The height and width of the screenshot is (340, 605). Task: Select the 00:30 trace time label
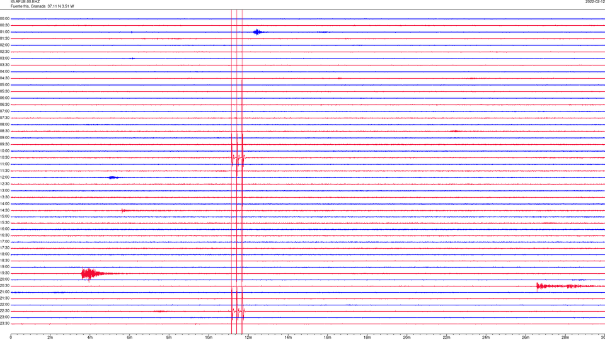point(5,25)
